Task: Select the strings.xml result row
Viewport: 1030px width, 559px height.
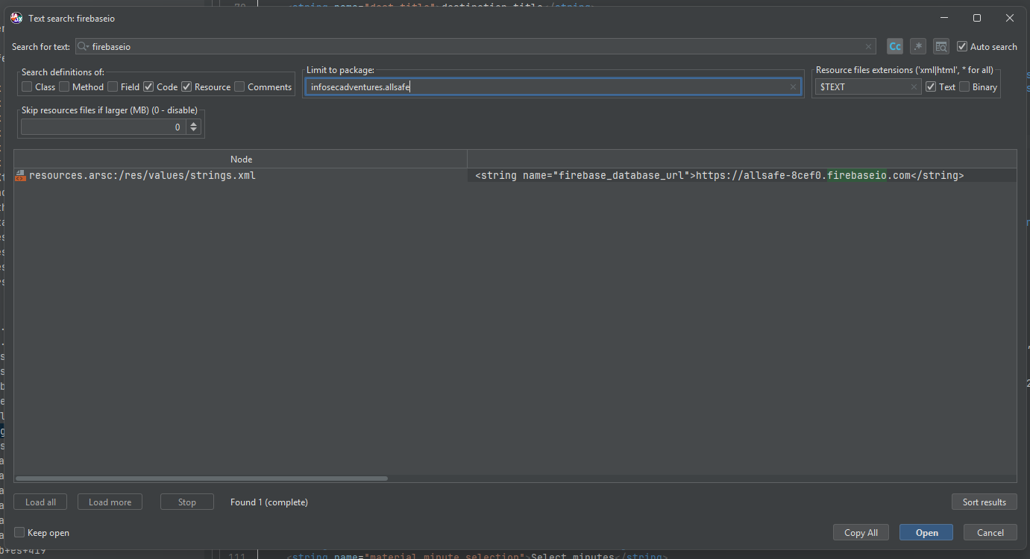Action: [515, 176]
